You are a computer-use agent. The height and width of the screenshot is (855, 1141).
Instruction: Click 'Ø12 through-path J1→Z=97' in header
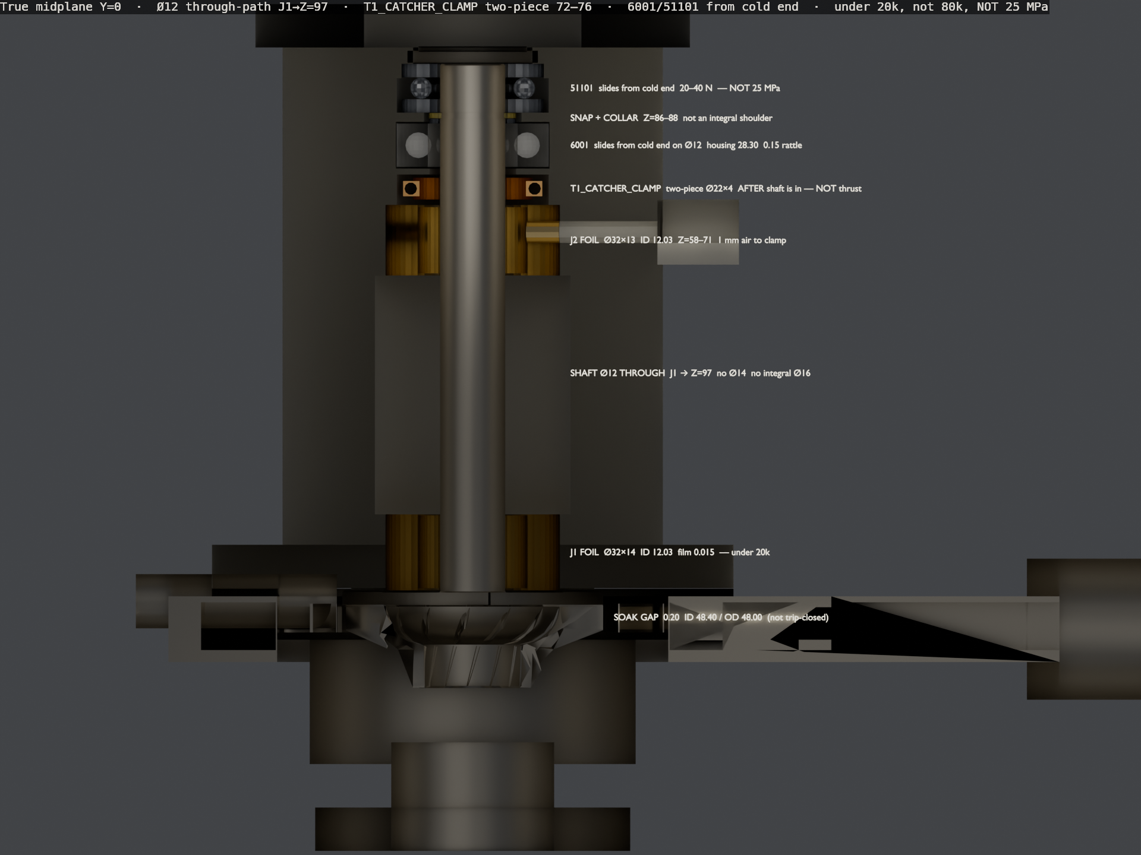pyautogui.click(x=242, y=7)
